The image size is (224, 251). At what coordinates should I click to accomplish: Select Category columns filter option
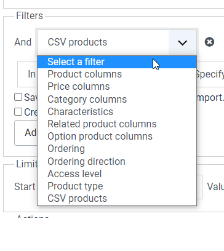point(117,99)
